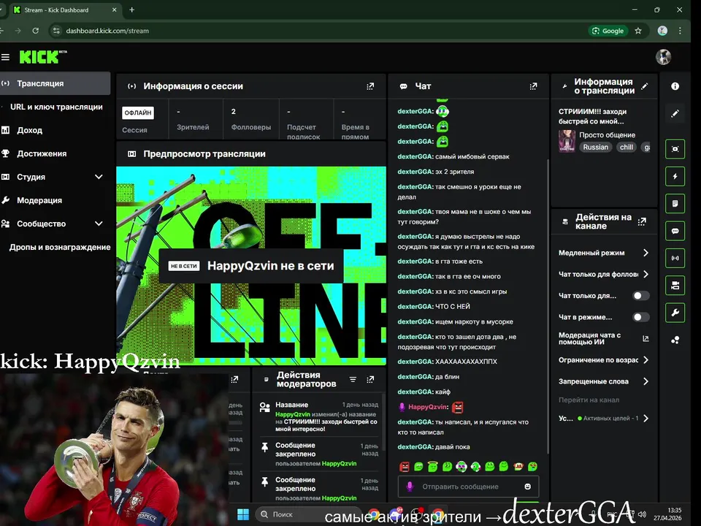Expand the active goals row
The width and height of the screenshot is (701, 526).
(x=604, y=419)
